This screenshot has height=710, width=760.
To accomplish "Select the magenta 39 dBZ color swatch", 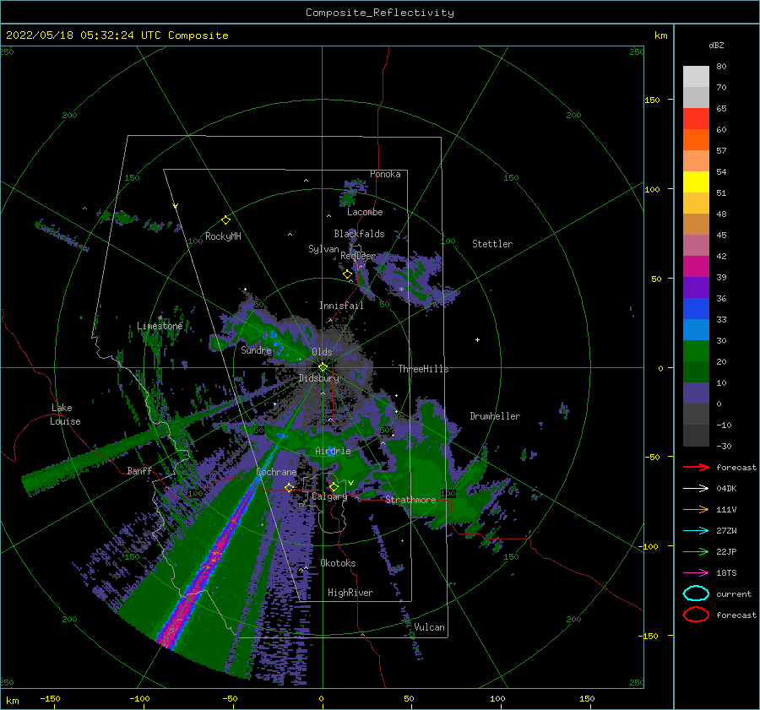I will pyautogui.click(x=696, y=267).
